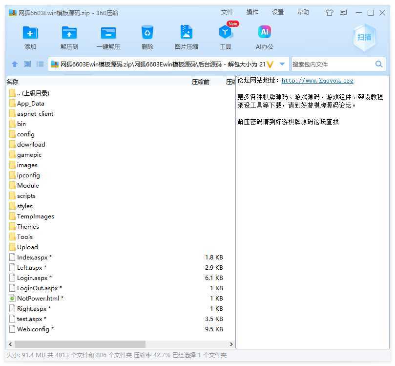Open the 图片压缩 image compression tool
395x366 pixels.
187,33
